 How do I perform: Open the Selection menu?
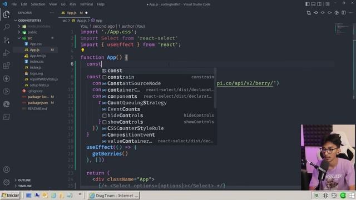coord(38,4)
